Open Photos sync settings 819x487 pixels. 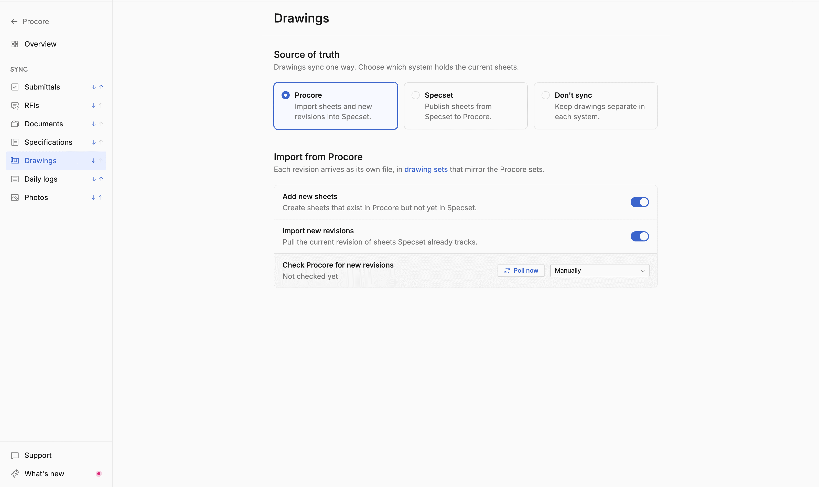coord(56,197)
